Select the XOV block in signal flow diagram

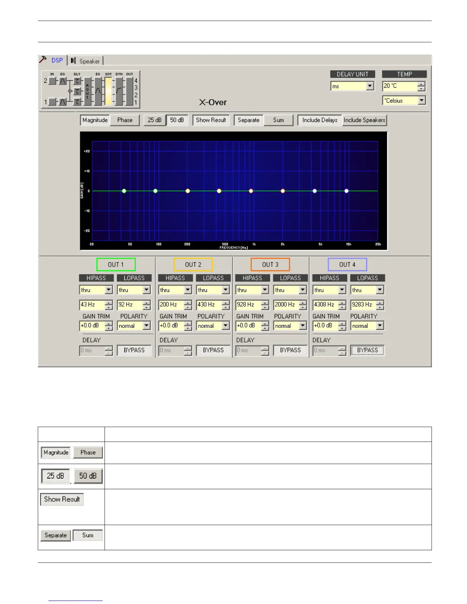coord(108,91)
